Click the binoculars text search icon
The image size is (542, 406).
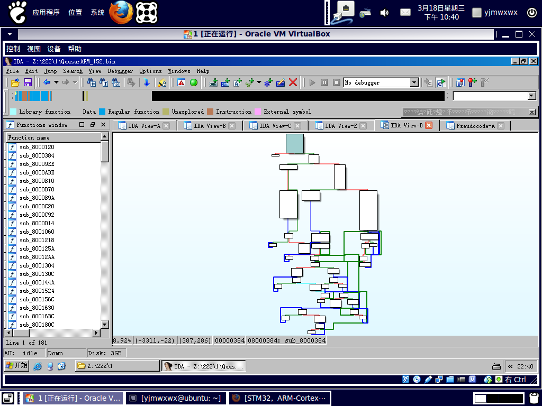click(x=104, y=82)
